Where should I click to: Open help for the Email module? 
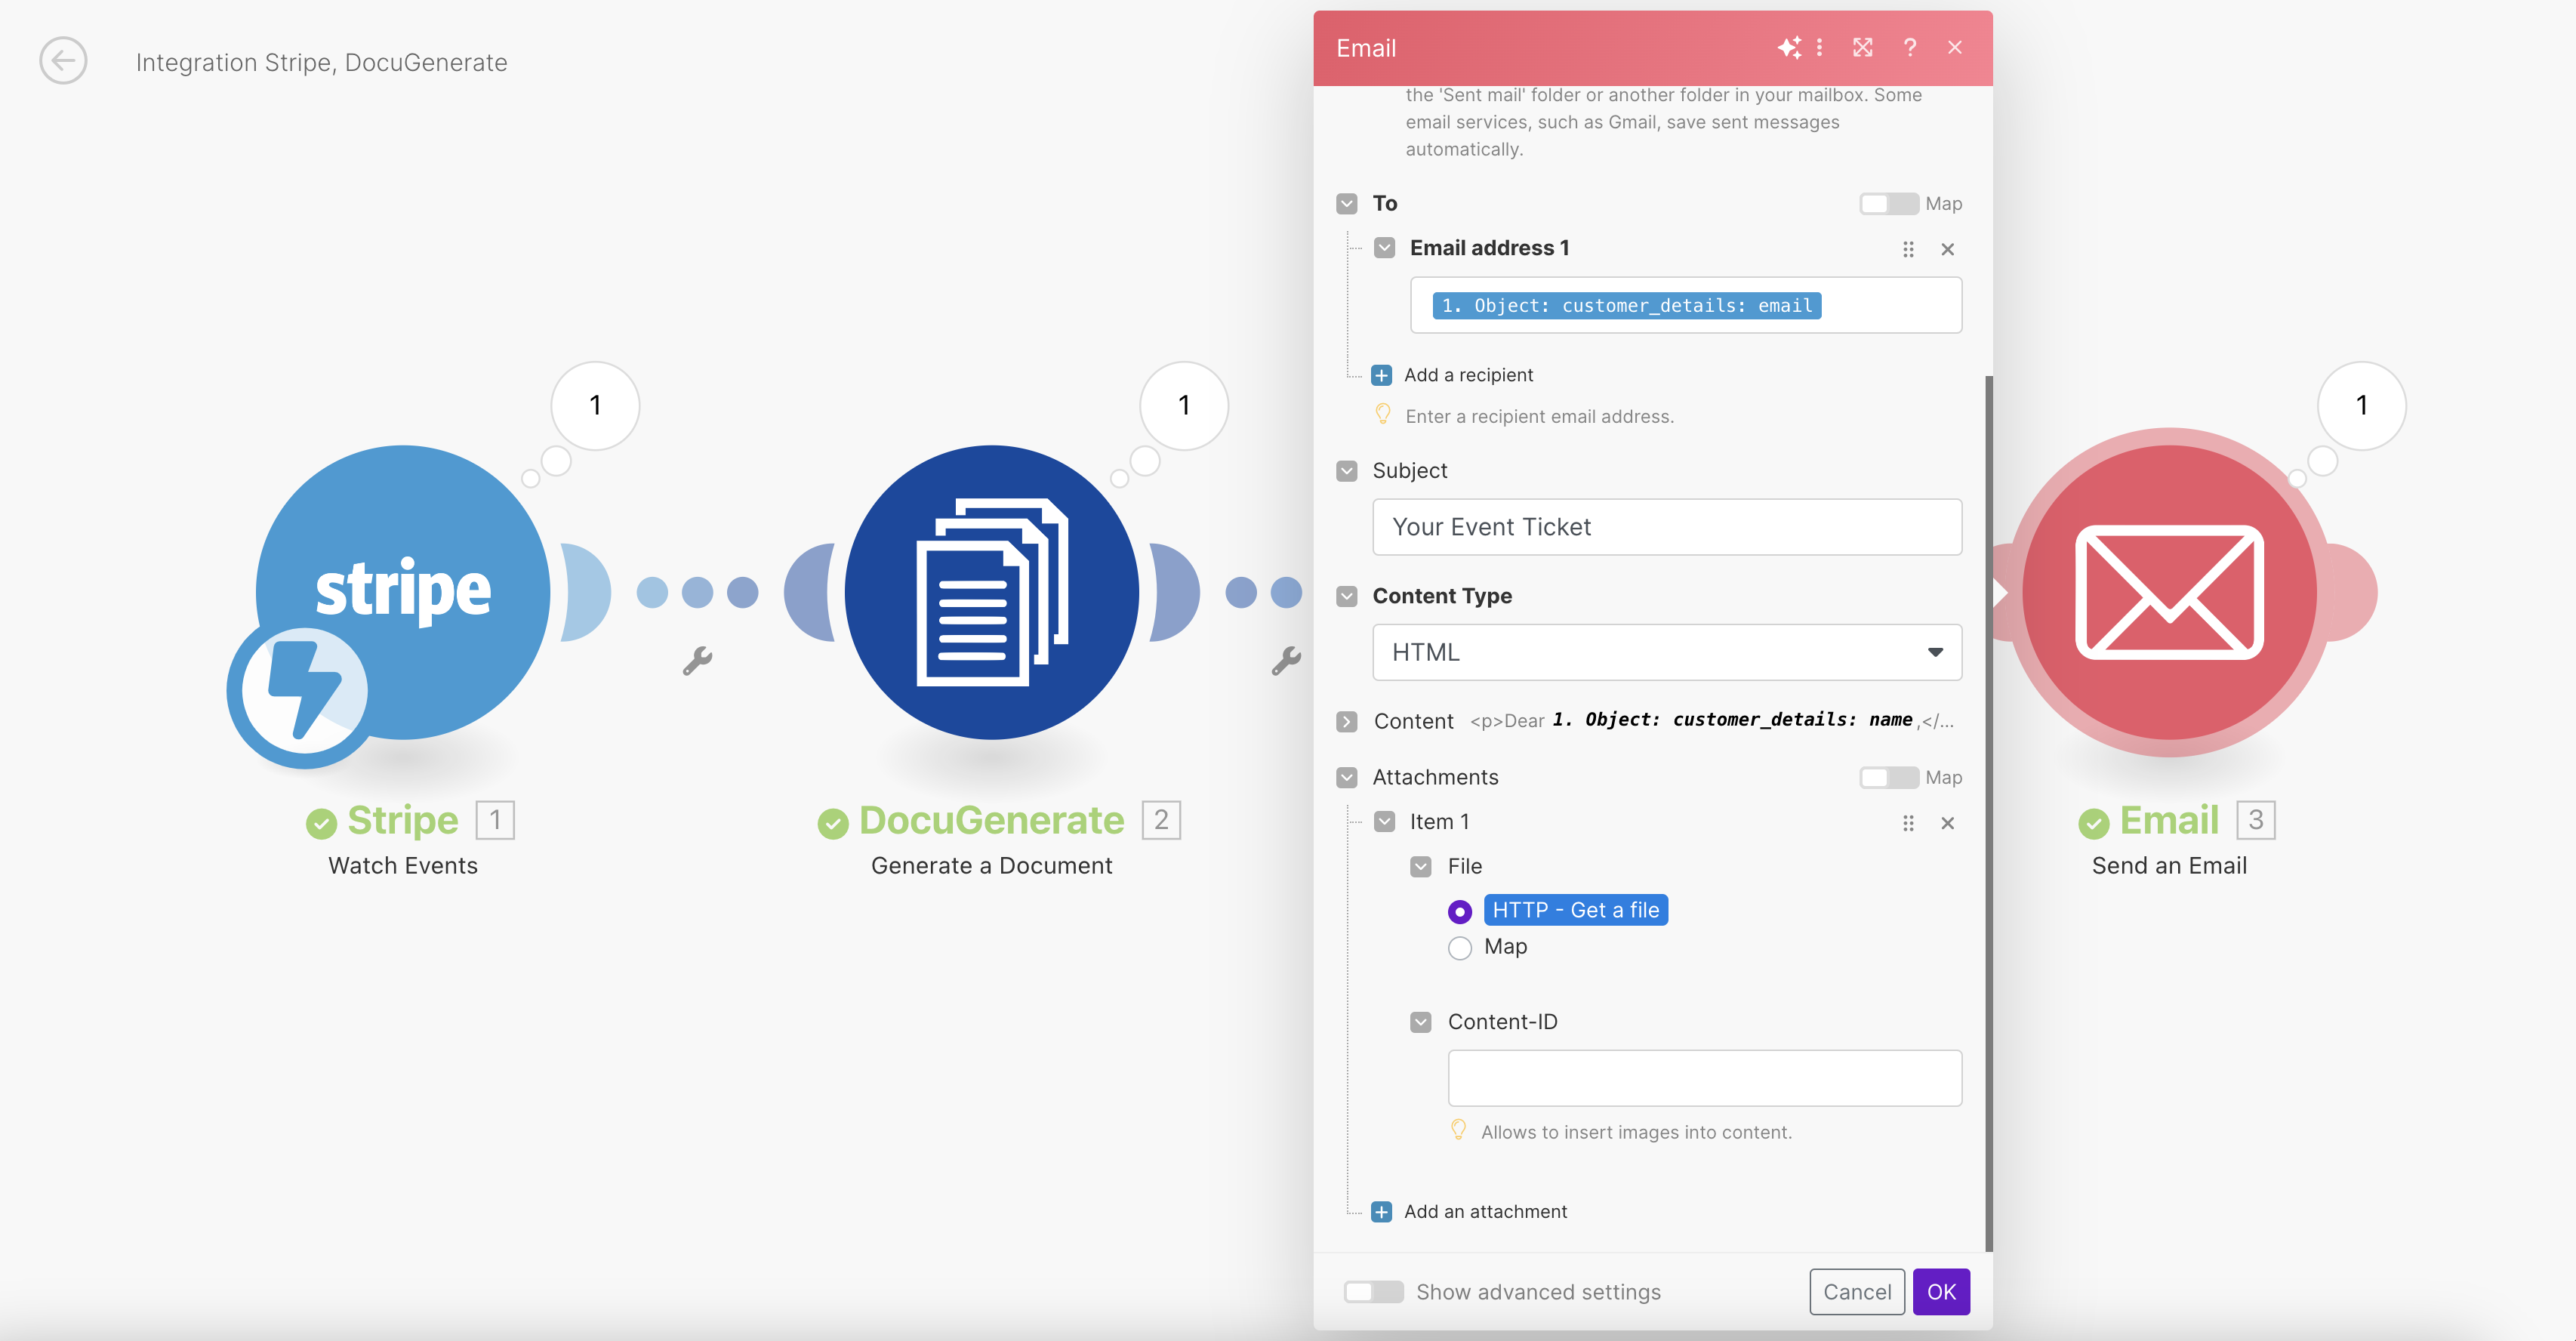pyautogui.click(x=1910, y=47)
